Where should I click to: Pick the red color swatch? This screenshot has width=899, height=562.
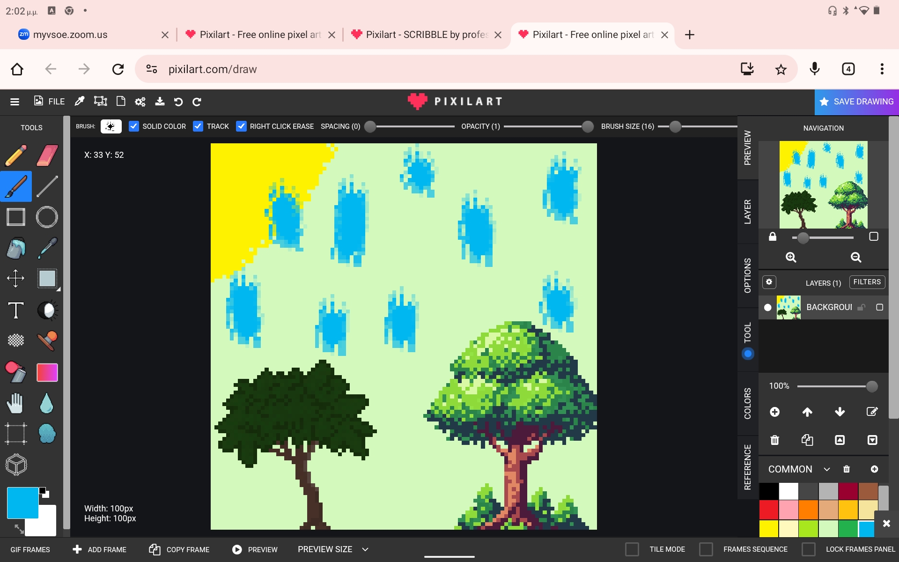pos(768,510)
